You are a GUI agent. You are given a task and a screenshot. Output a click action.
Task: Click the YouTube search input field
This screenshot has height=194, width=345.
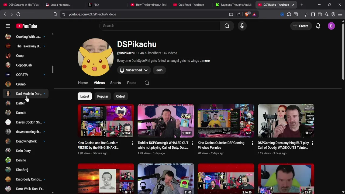[160, 26]
